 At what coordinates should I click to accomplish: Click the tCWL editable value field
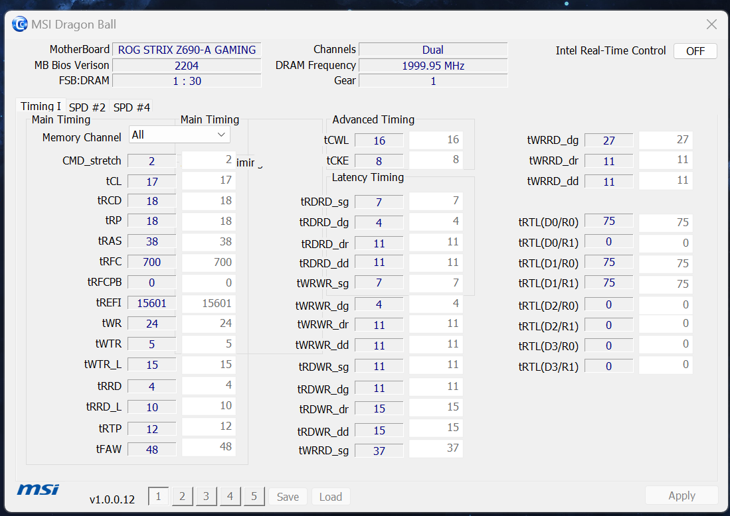tap(435, 140)
